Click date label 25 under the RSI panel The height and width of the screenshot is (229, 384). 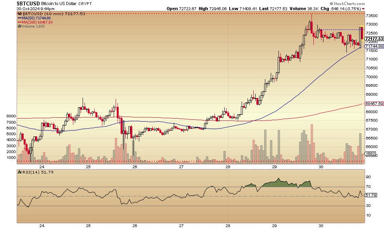pos(88,226)
